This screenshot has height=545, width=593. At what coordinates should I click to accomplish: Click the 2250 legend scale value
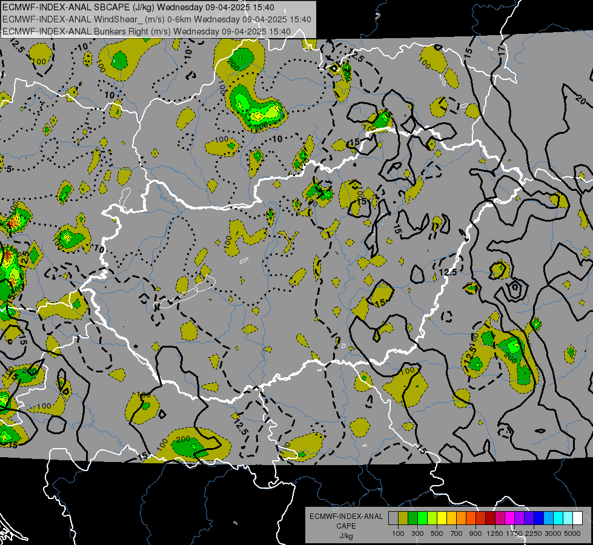(534, 533)
